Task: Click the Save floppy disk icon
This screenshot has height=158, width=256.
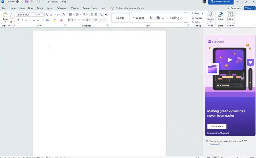Action: pos(27,2)
